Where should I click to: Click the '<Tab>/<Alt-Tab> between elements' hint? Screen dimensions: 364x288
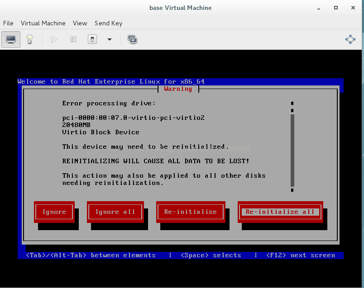(x=91, y=255)
